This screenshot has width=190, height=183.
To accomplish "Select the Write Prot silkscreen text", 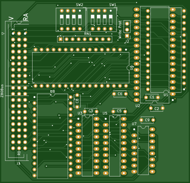I will click(x=120, y=30).
